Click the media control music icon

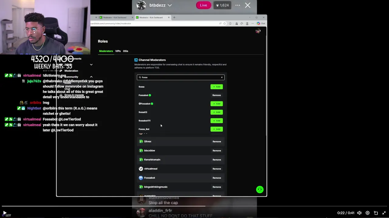point(236,23)
